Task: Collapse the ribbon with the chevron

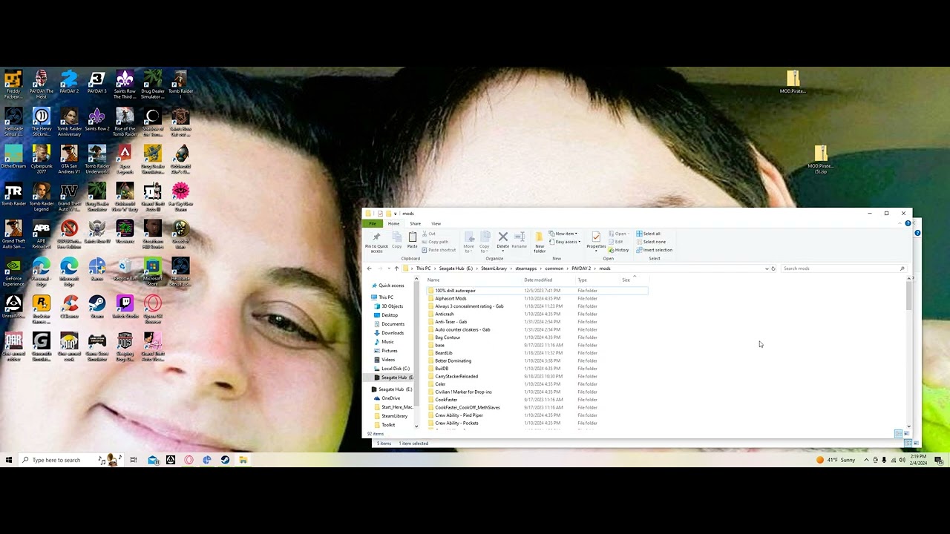Action: coord(900,223)
